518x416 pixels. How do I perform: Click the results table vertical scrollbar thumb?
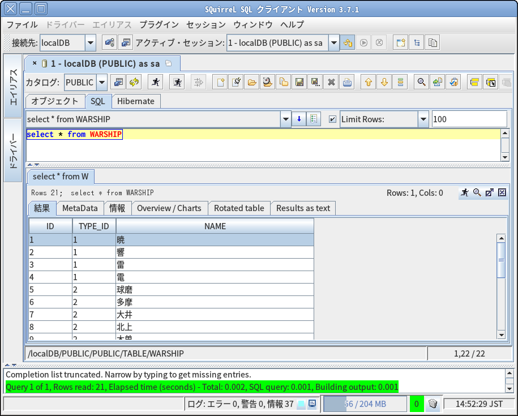coord(501,260)
